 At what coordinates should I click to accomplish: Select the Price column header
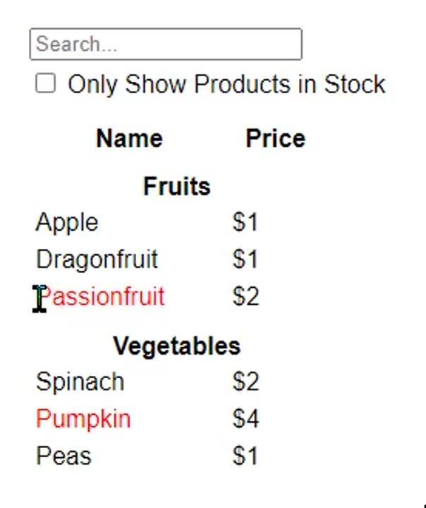click(x=275, y=139)
